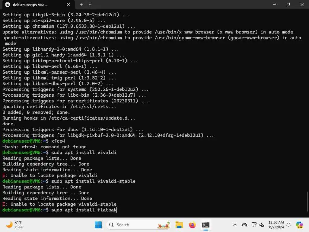The height and width of the screenshot is (232, 309).
Task: Click the Terminal taskbar icon
Action: pos(206,225)
